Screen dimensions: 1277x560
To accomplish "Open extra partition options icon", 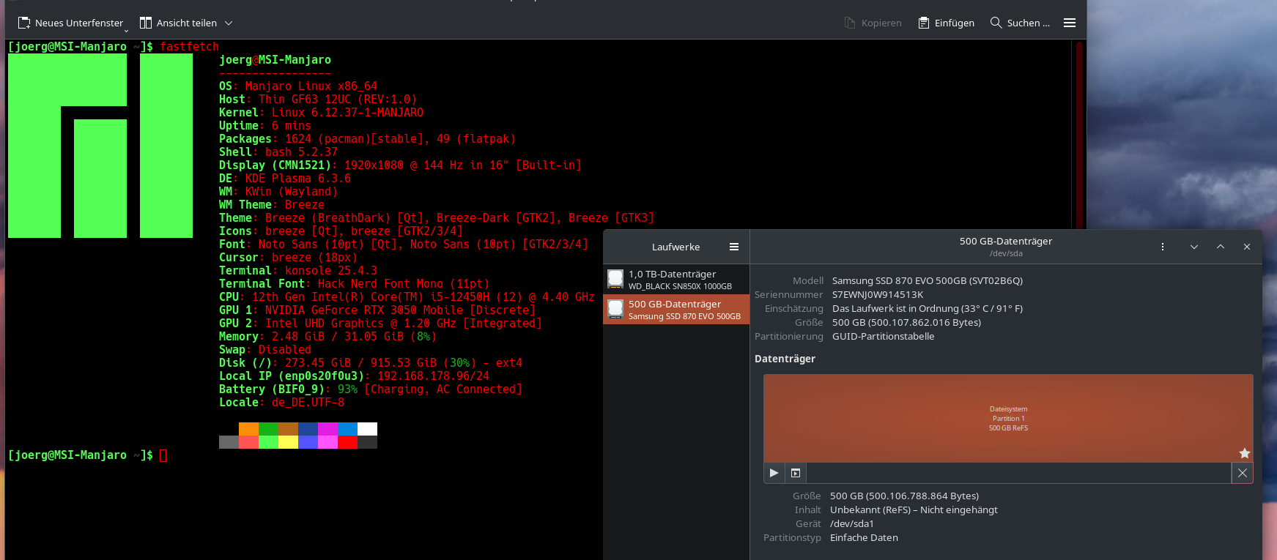I will pyautogui.click(x=796, y=473).
